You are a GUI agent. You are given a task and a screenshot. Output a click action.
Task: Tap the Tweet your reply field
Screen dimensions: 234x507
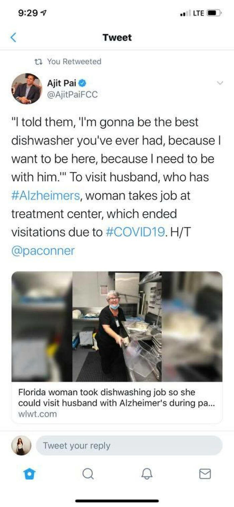point(129,446)
